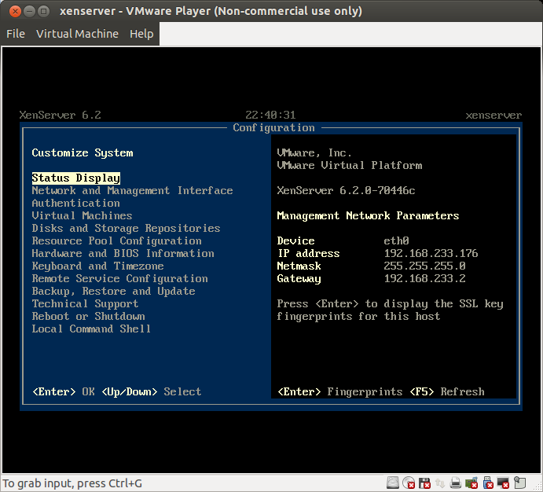543x492 pixels.
Task: Open the Help menu
Action: pos(141,34)
